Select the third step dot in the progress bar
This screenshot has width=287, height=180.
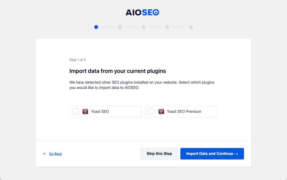coord(143,27)
